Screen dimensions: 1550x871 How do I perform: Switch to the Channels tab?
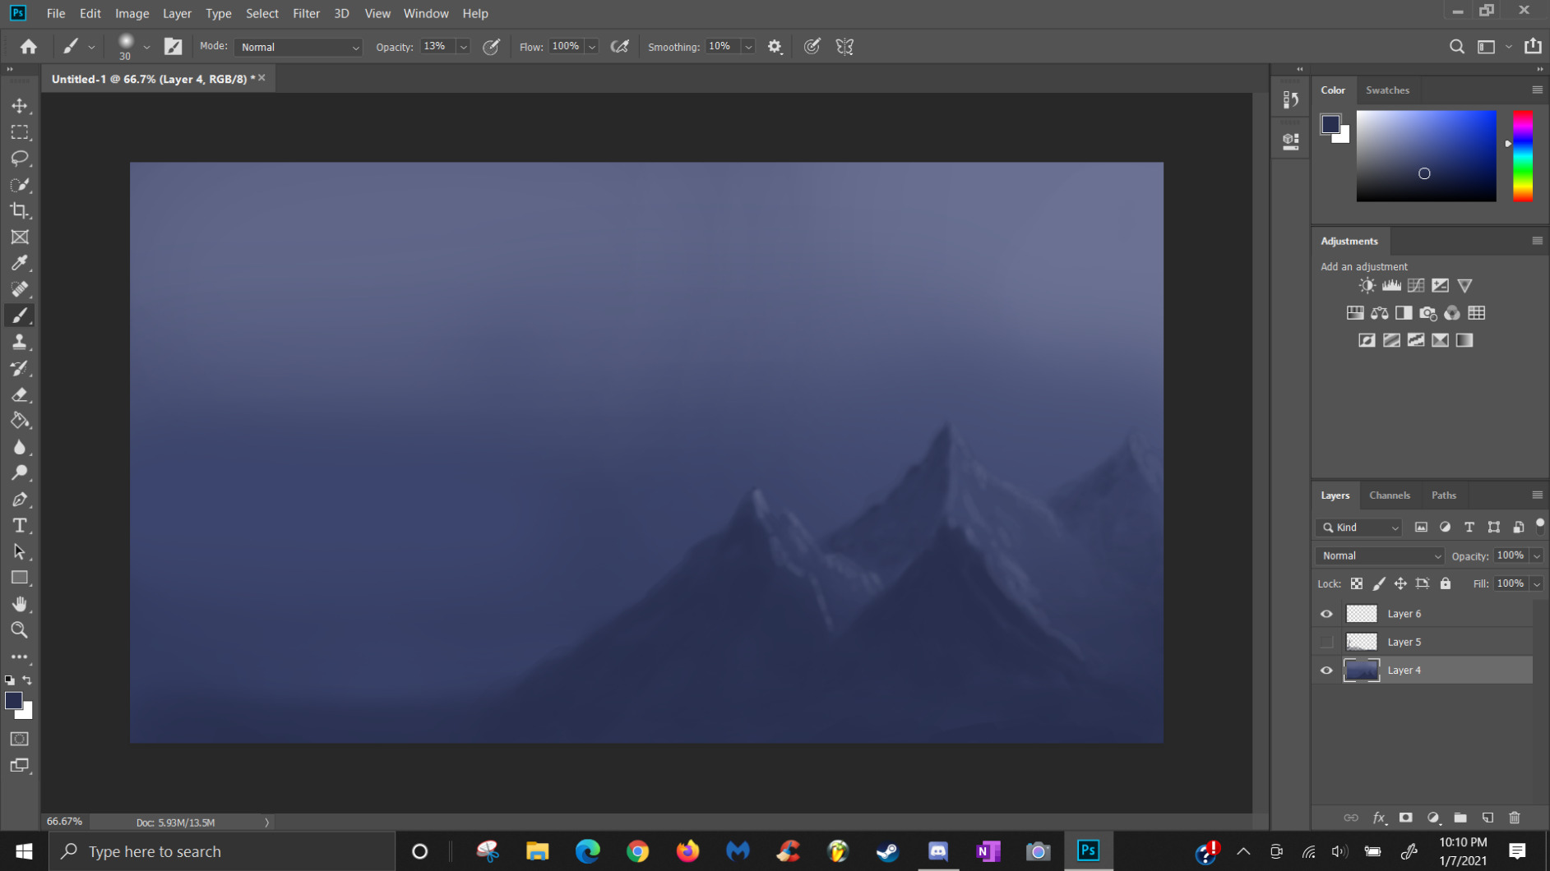point(1389,495)
